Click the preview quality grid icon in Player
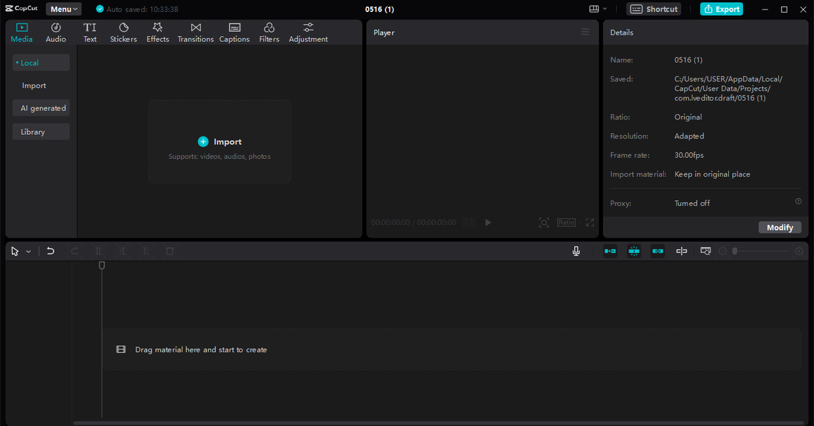 (469, 223)
